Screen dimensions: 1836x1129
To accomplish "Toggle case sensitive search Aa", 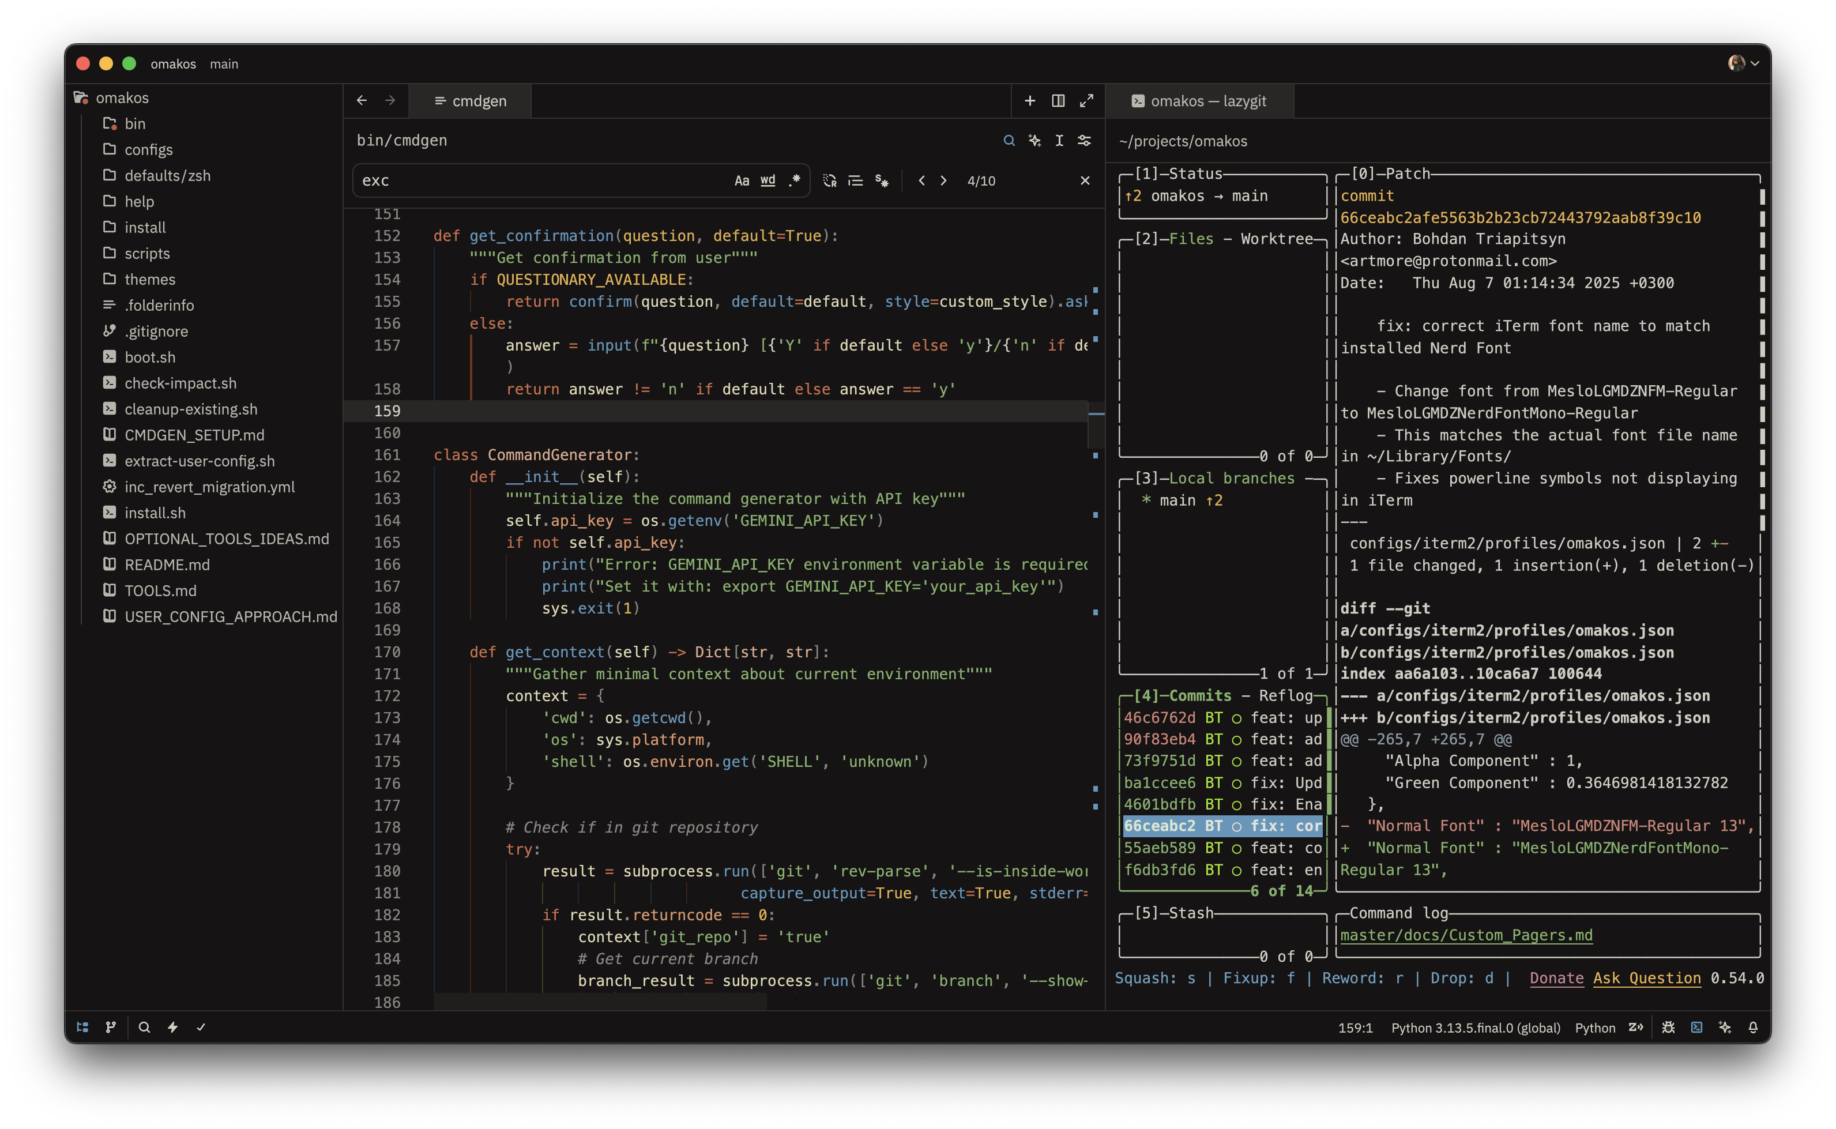I will click(742, 180).
